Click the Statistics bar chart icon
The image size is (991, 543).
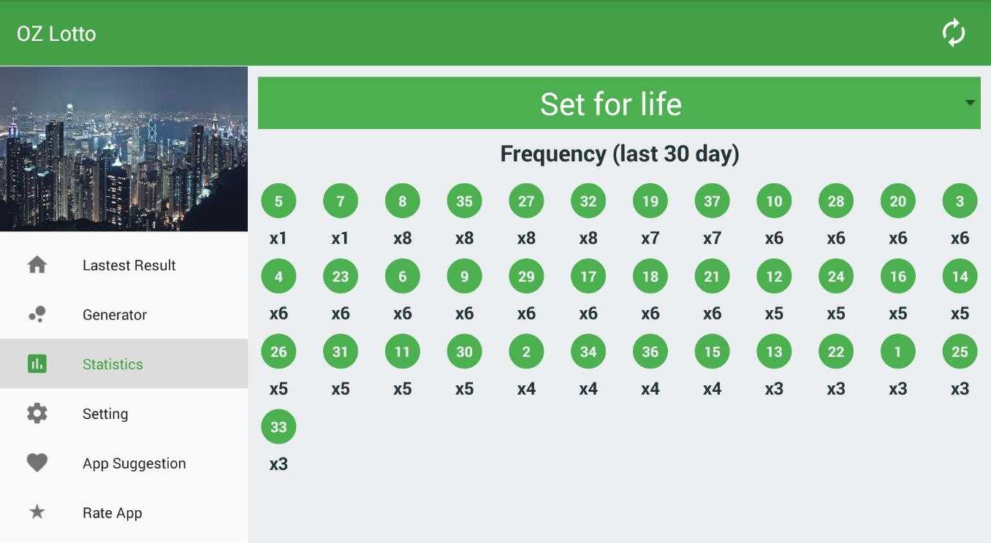tap(37, 363)
